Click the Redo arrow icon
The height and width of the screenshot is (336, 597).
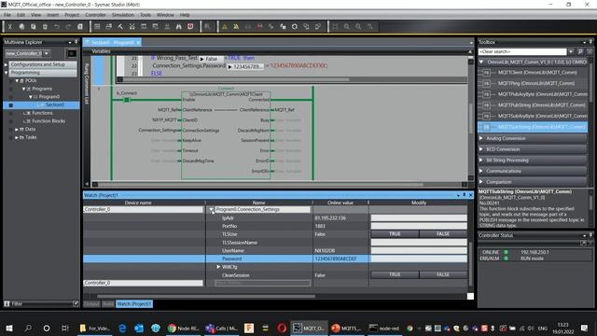pyautogui.click(x=68, y=27)
